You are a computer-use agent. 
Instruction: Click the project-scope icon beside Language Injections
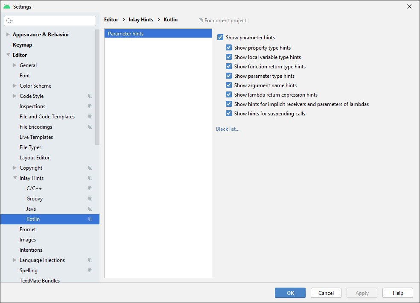[90, 260]
